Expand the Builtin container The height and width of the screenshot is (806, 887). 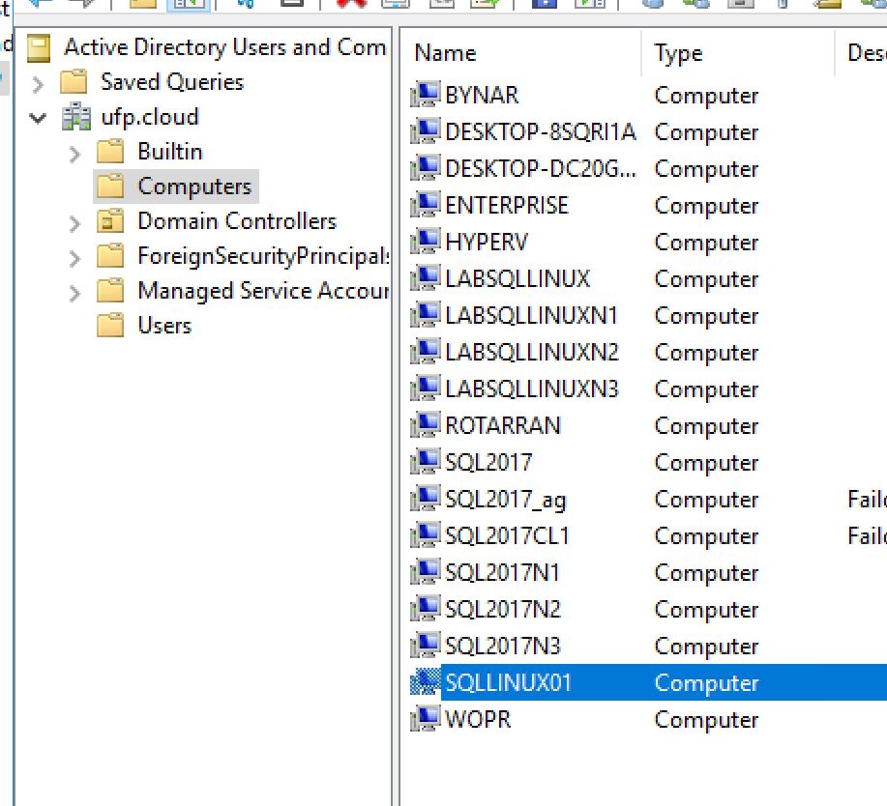75,153
